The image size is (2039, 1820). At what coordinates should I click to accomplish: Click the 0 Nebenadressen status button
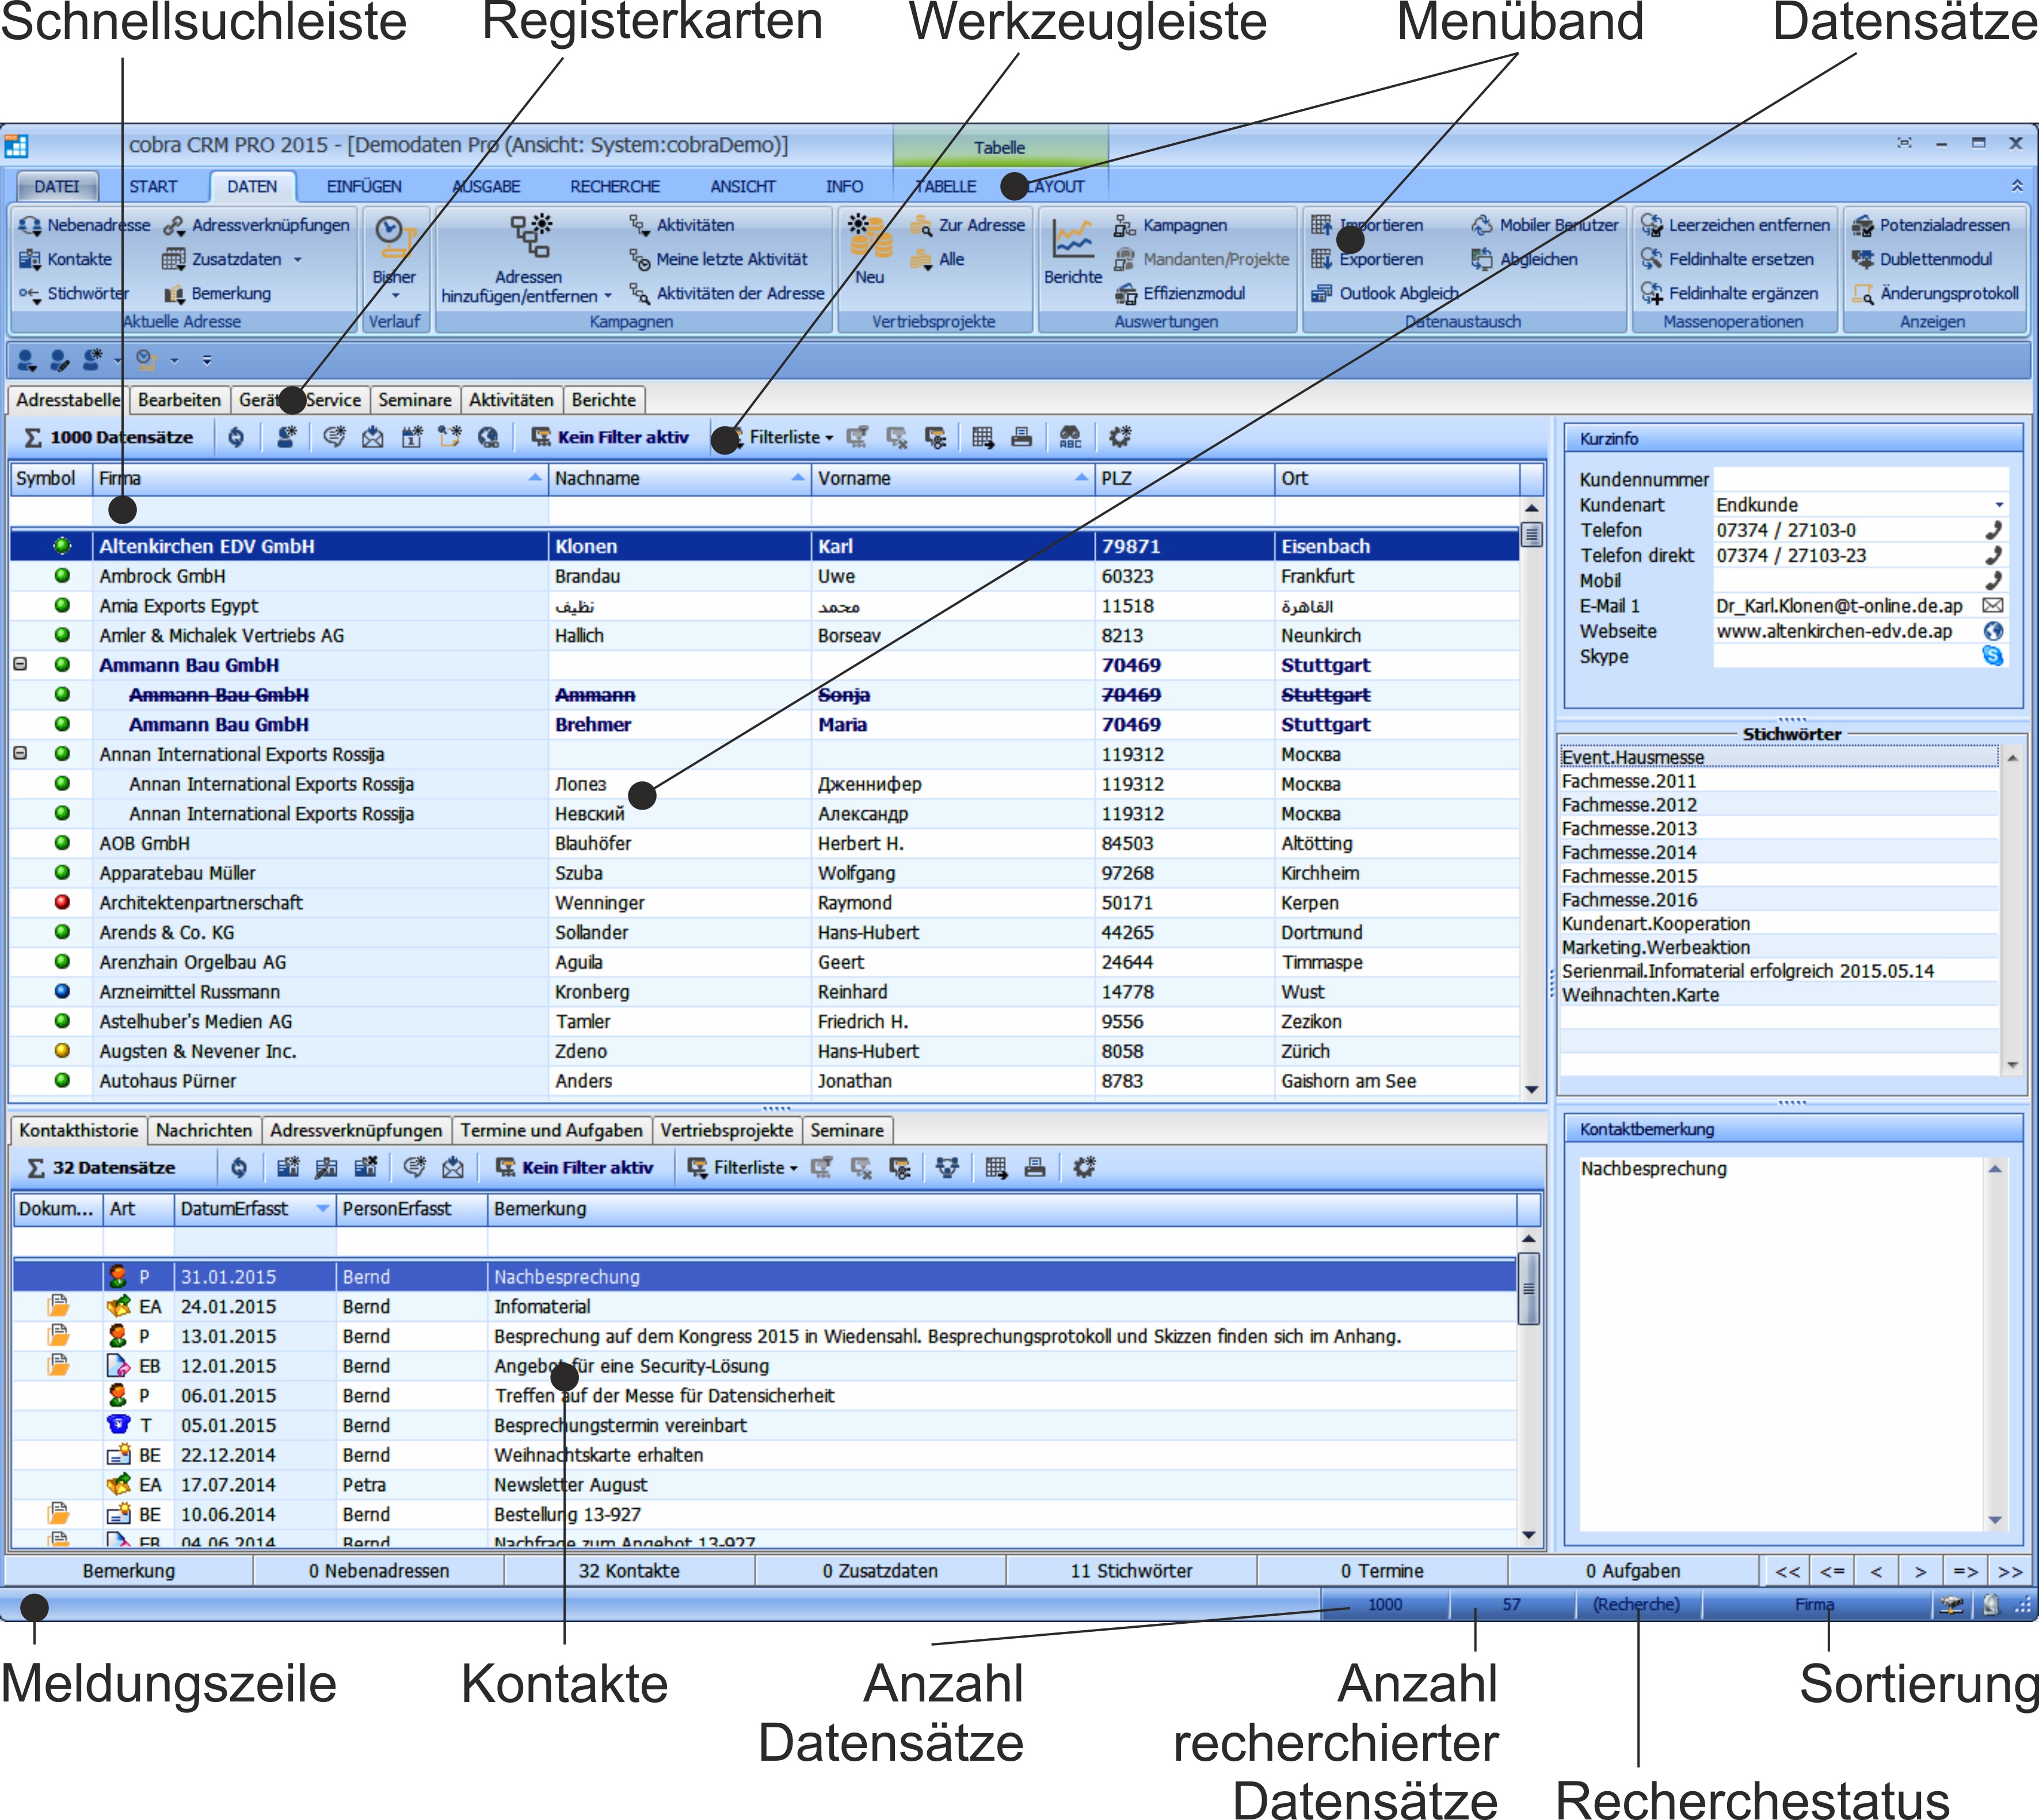tap(379, 1571)
